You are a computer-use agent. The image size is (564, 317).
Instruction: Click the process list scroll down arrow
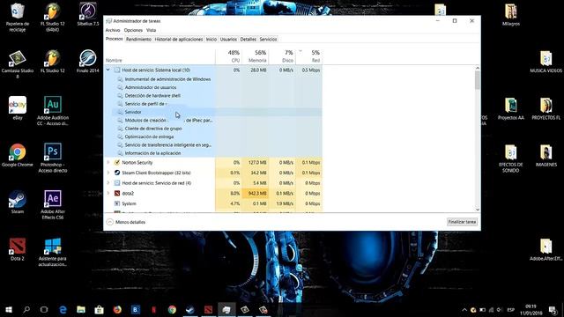(478, 210)
